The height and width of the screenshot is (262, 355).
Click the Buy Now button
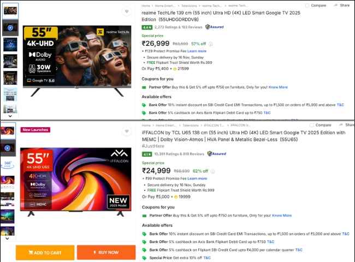106,252
